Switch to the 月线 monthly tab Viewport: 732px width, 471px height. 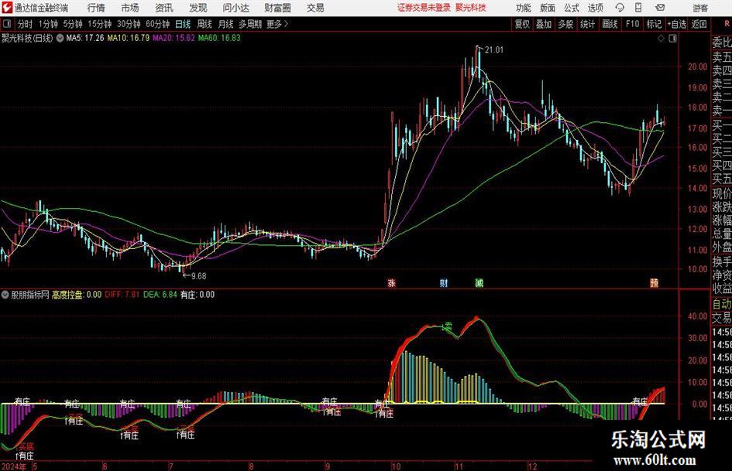[x=225, y=24]
